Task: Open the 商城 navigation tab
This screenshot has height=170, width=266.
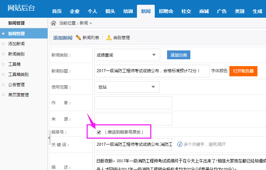Action: coord(204,11)
